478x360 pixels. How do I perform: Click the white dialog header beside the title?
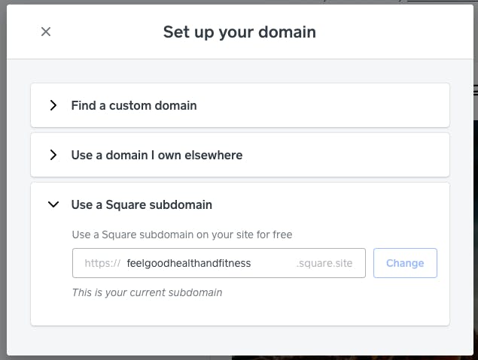(x=393, y=32)
